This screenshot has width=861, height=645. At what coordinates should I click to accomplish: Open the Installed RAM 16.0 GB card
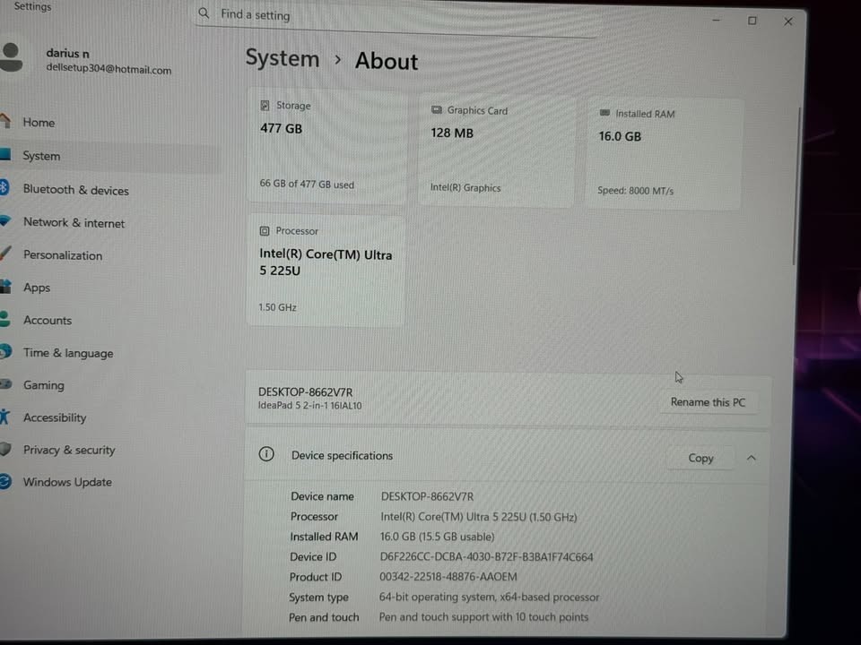665,153
